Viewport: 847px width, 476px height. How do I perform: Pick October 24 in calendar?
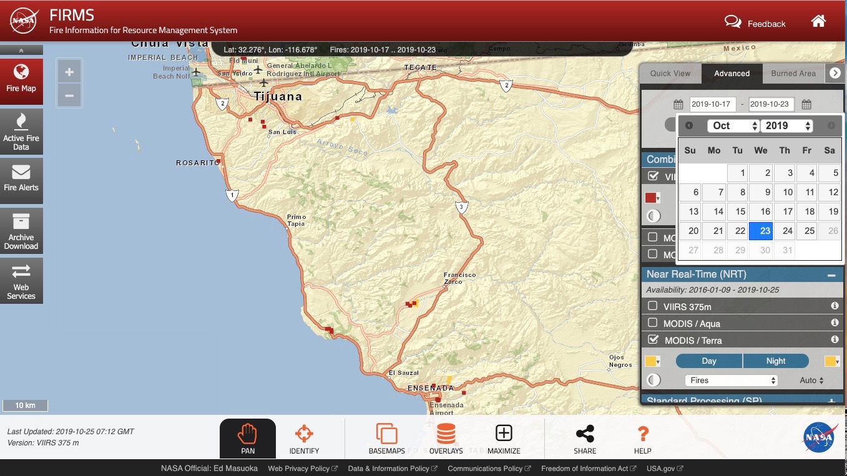point(785,231)
